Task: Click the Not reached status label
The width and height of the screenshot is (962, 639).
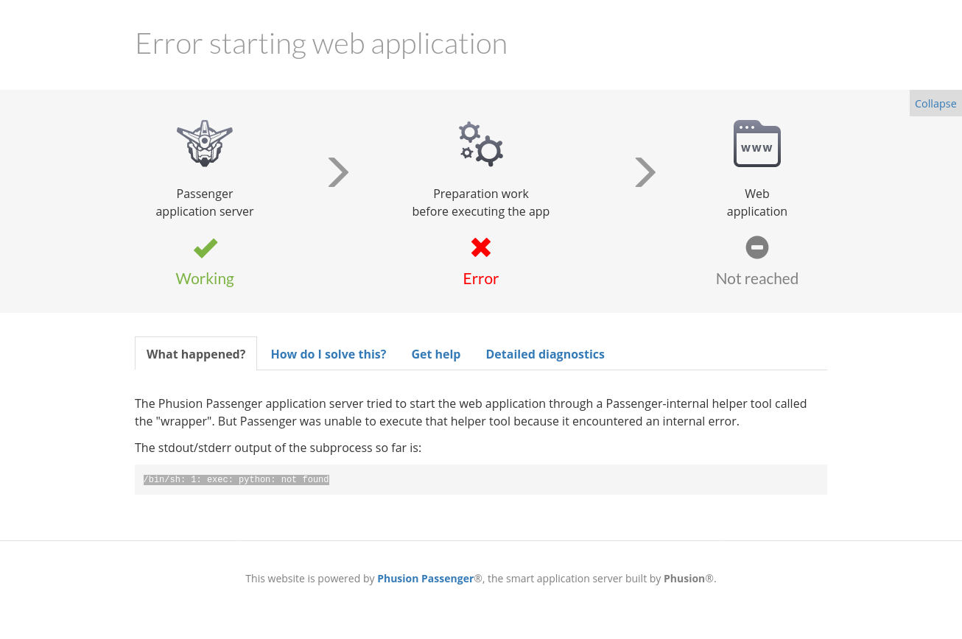Action: [756, 278]
